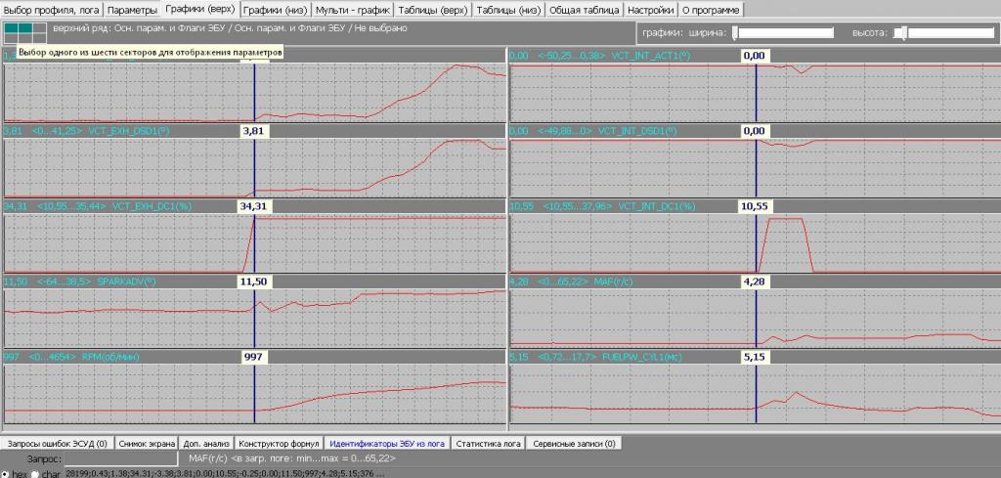Click the верхний ряд description text
The image size is (1001, 478).
tap(230, 28)
